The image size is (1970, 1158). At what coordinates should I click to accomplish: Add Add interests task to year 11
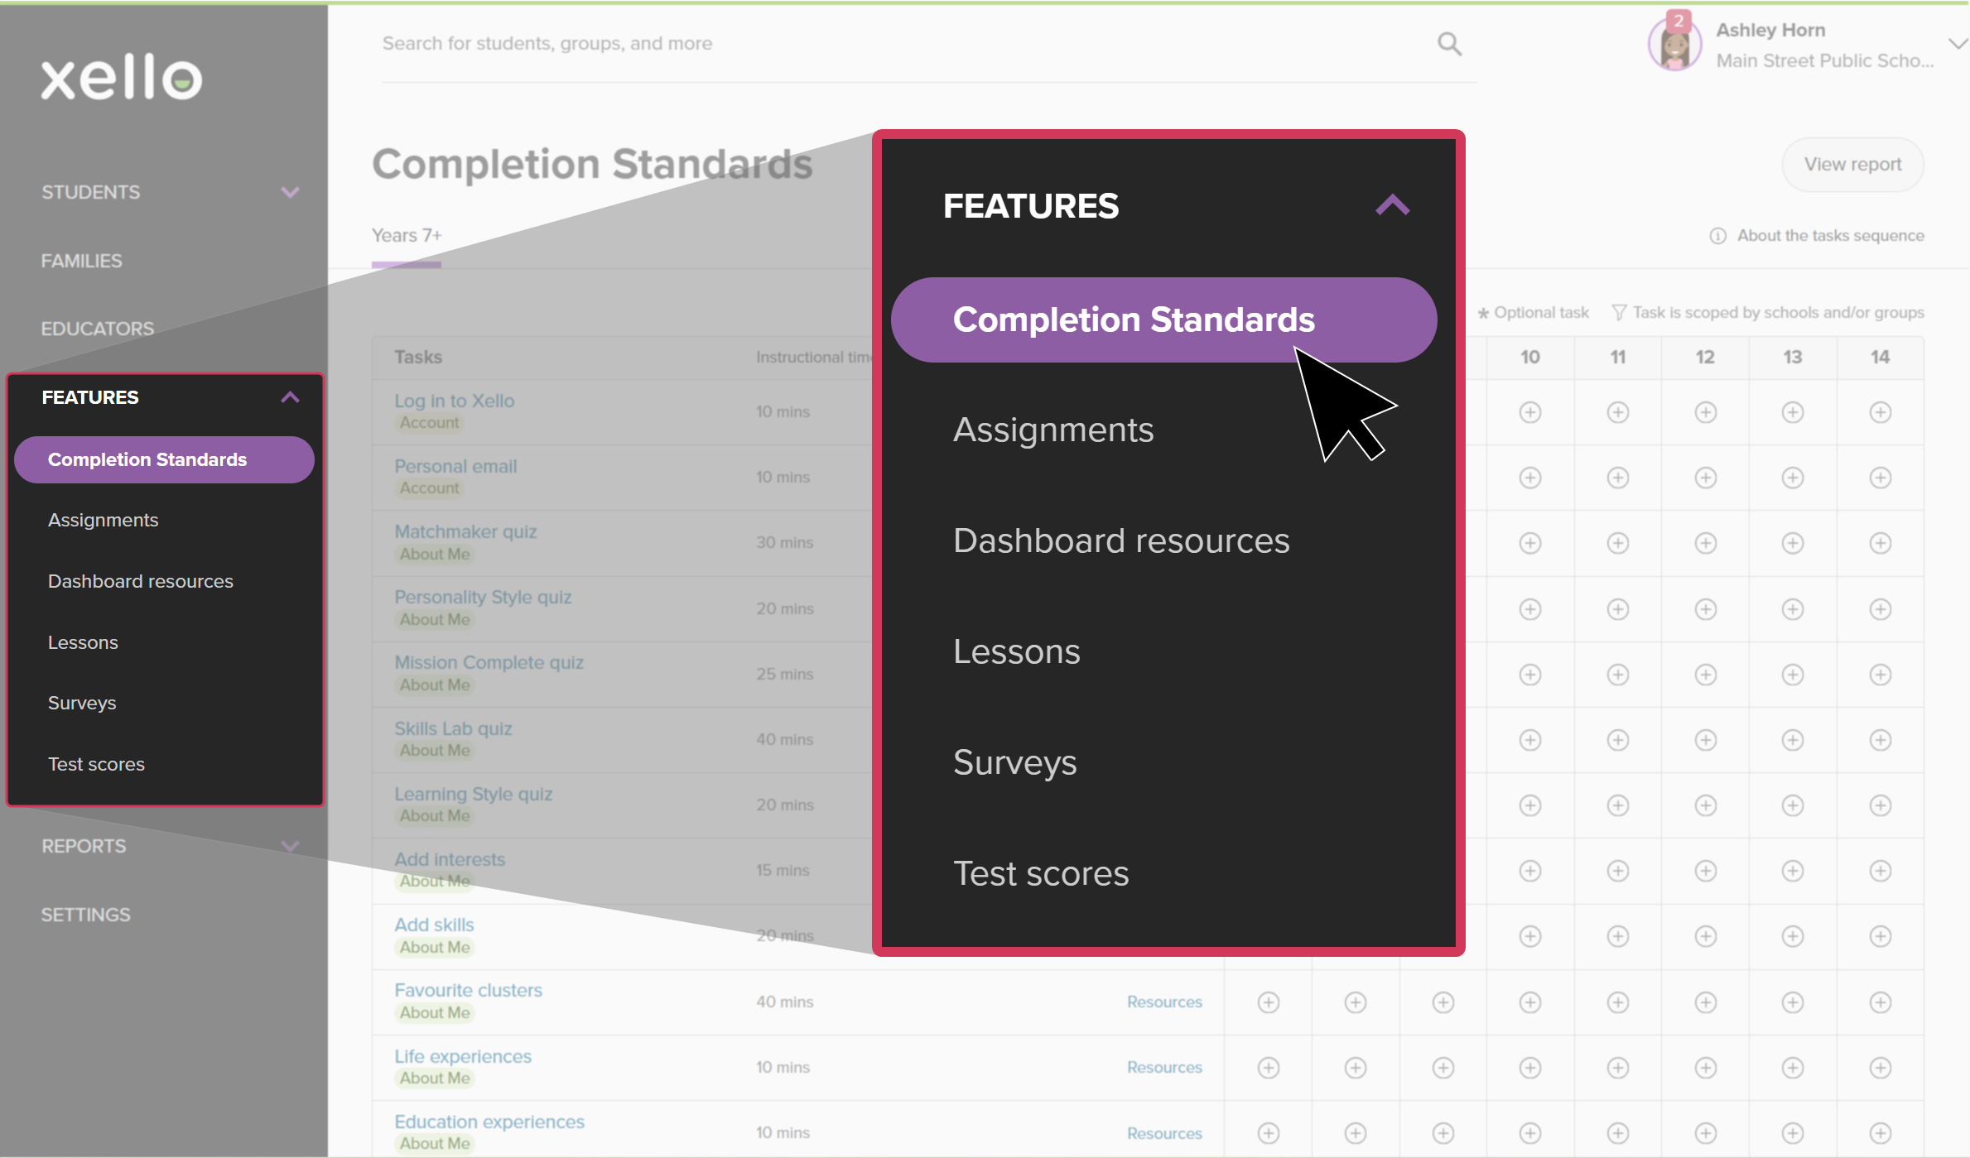pyautogui.click(x=1618, y=871)
